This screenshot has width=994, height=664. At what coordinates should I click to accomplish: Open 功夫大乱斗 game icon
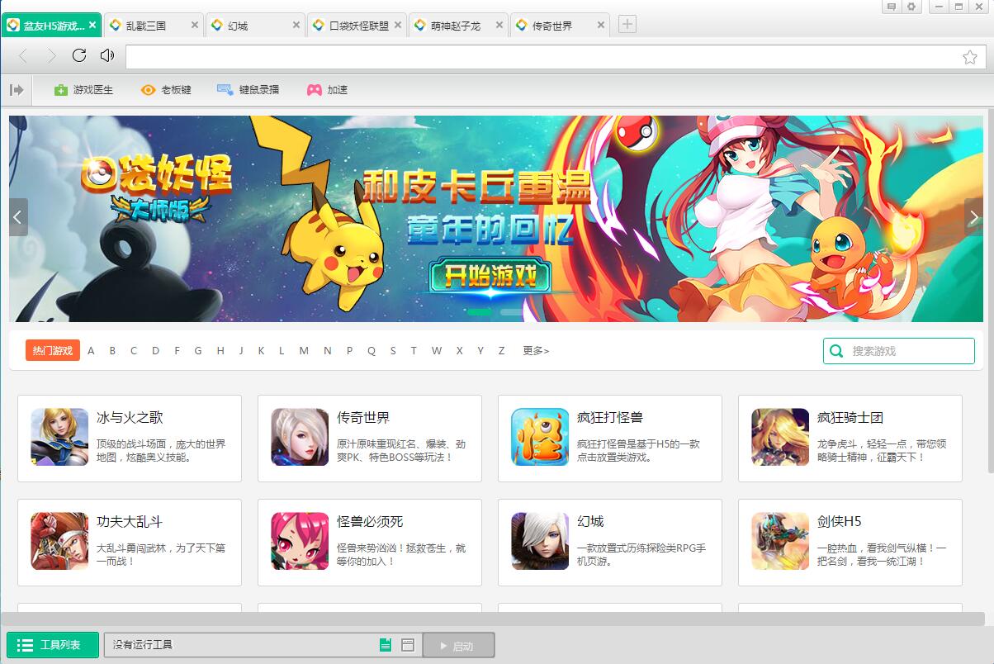59,541
